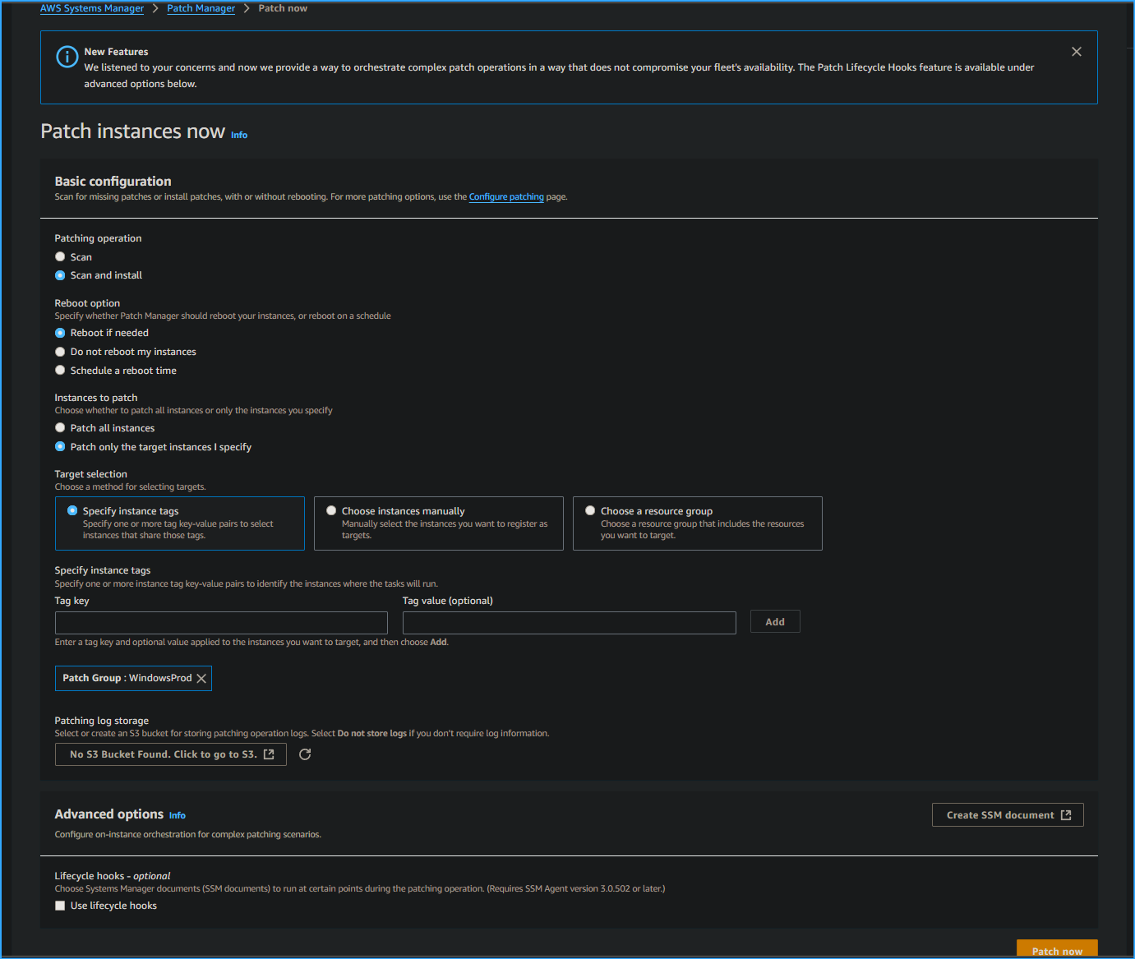
Task: Open AWS Systems Manager breadcrumb link
Action: point(91,8)
